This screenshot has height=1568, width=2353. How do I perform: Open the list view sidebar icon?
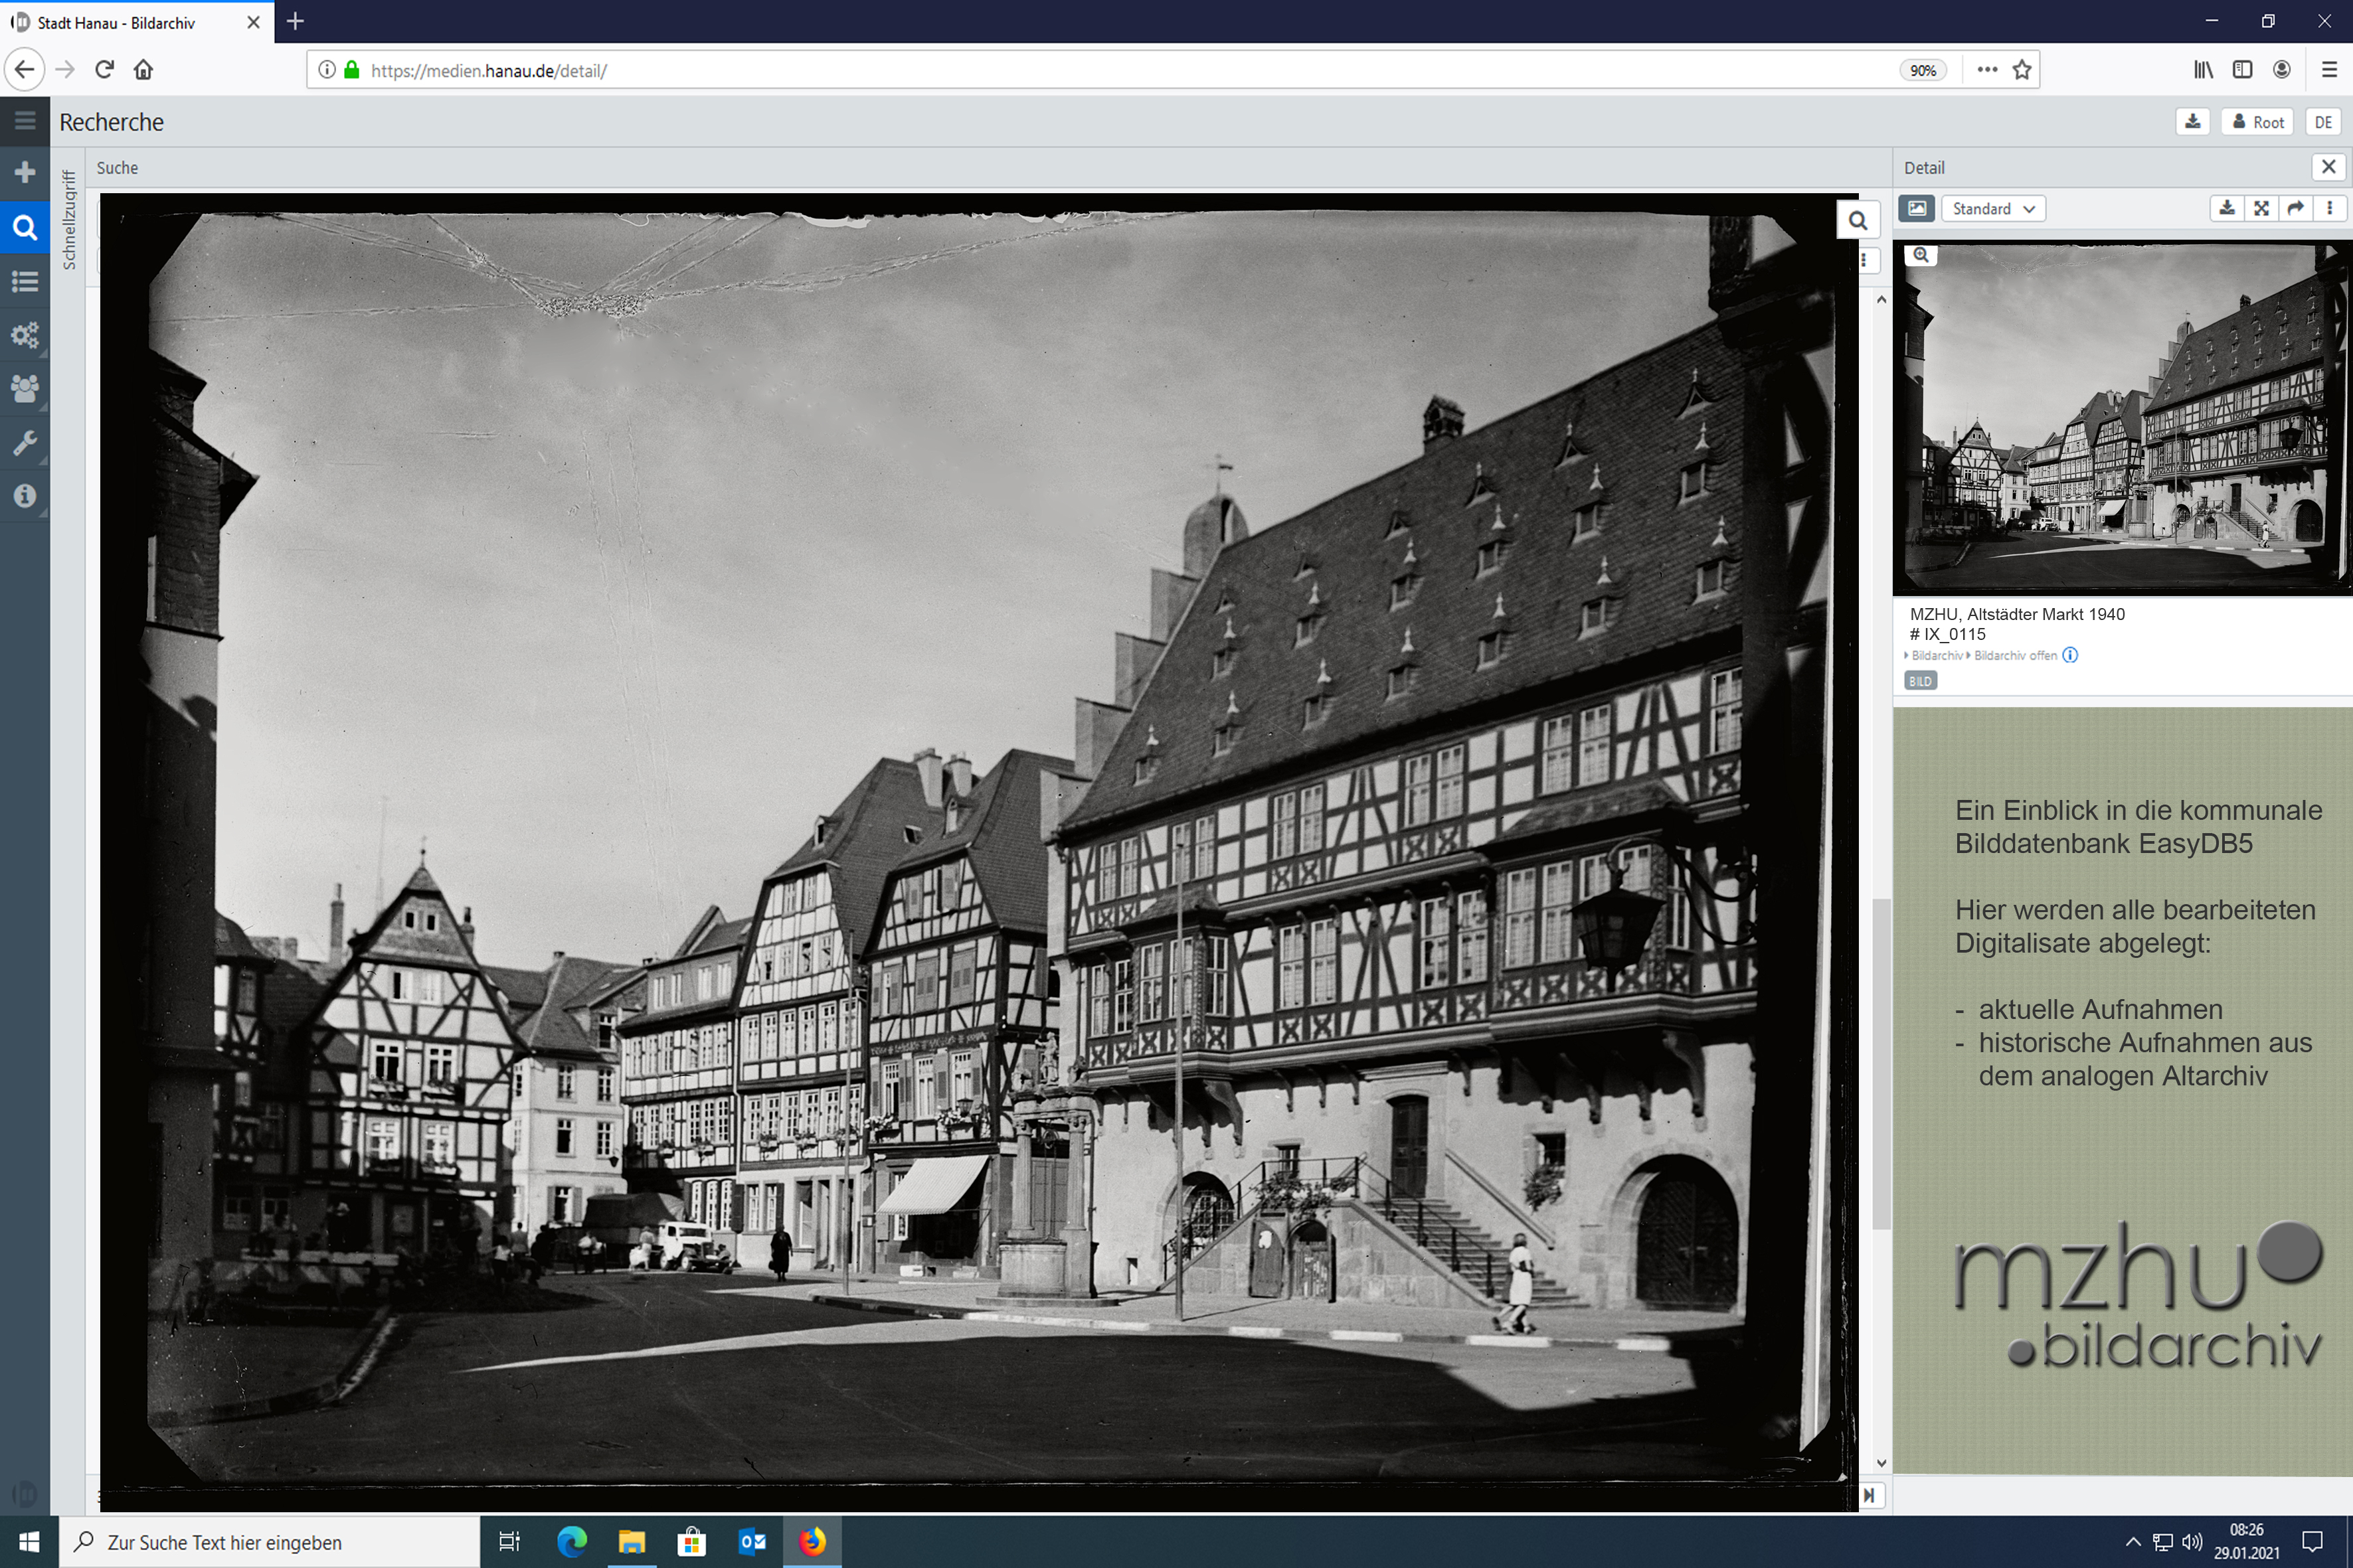[25, 281]
